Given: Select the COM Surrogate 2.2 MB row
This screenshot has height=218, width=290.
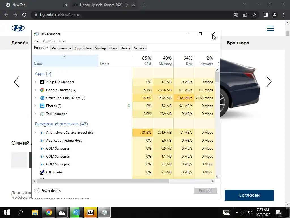Looking at the screenshot, I should [123, 164].
